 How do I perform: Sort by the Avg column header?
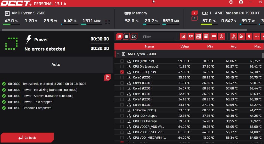coord(234,47)
